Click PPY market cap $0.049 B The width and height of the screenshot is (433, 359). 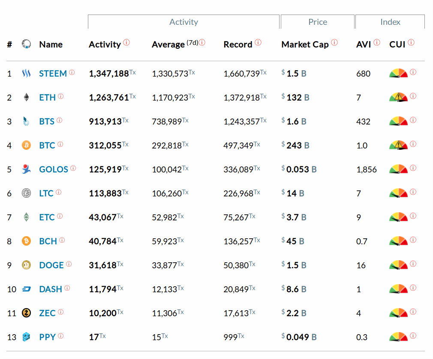299,337
